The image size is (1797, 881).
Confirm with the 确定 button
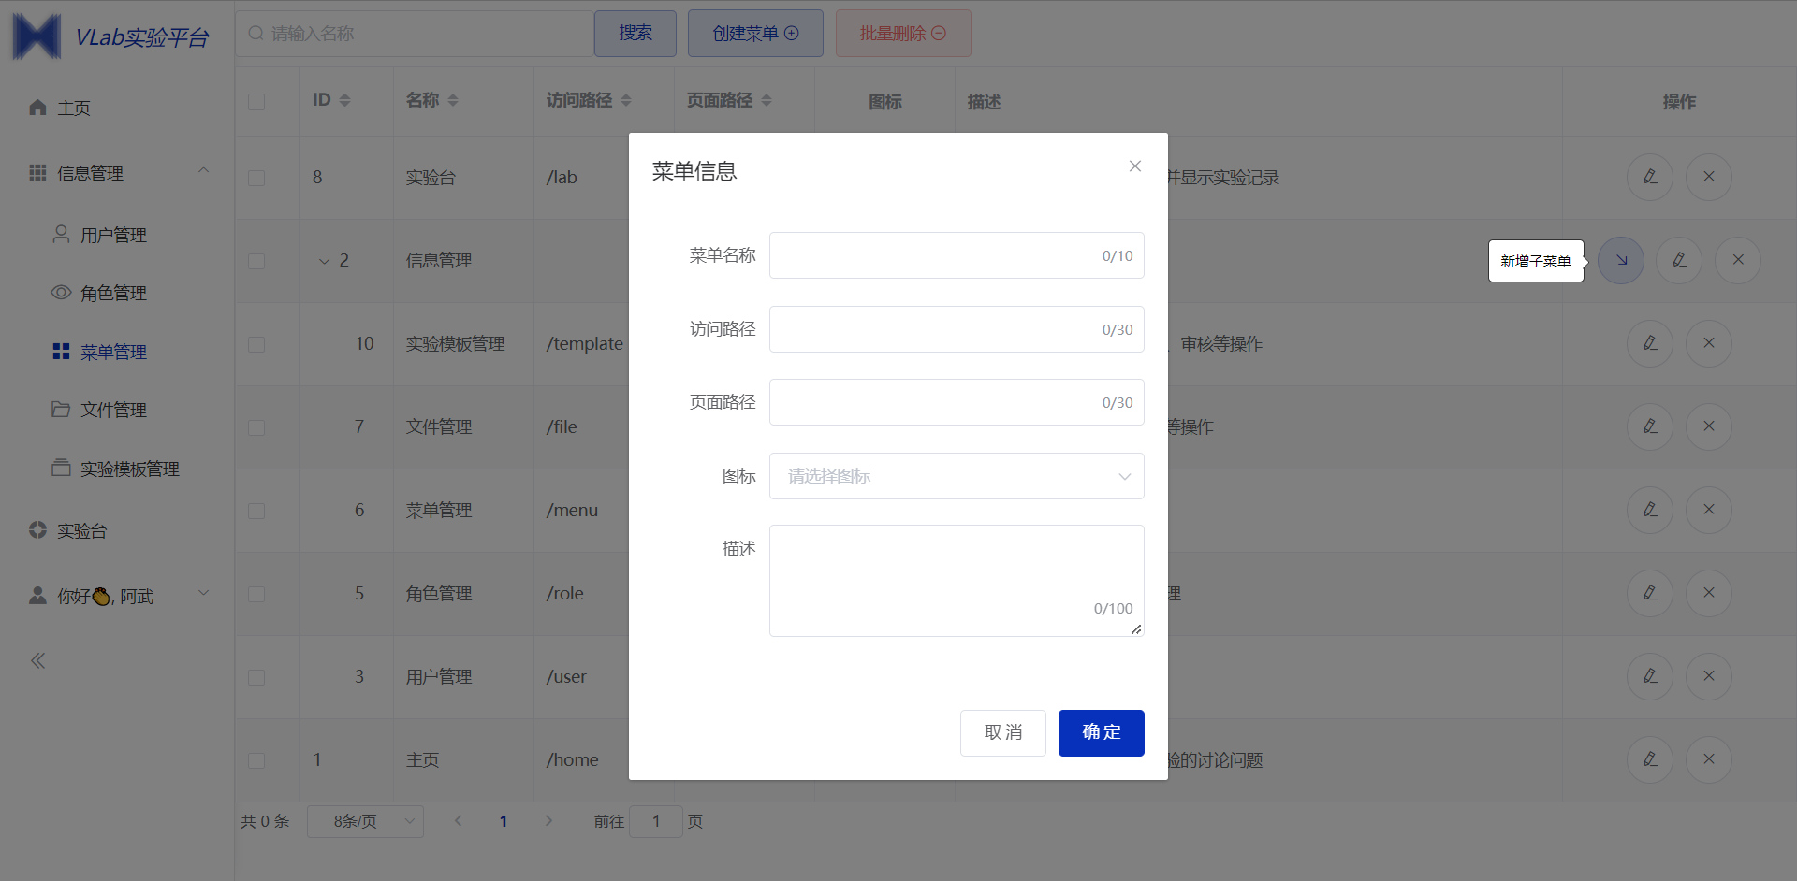1101,732
